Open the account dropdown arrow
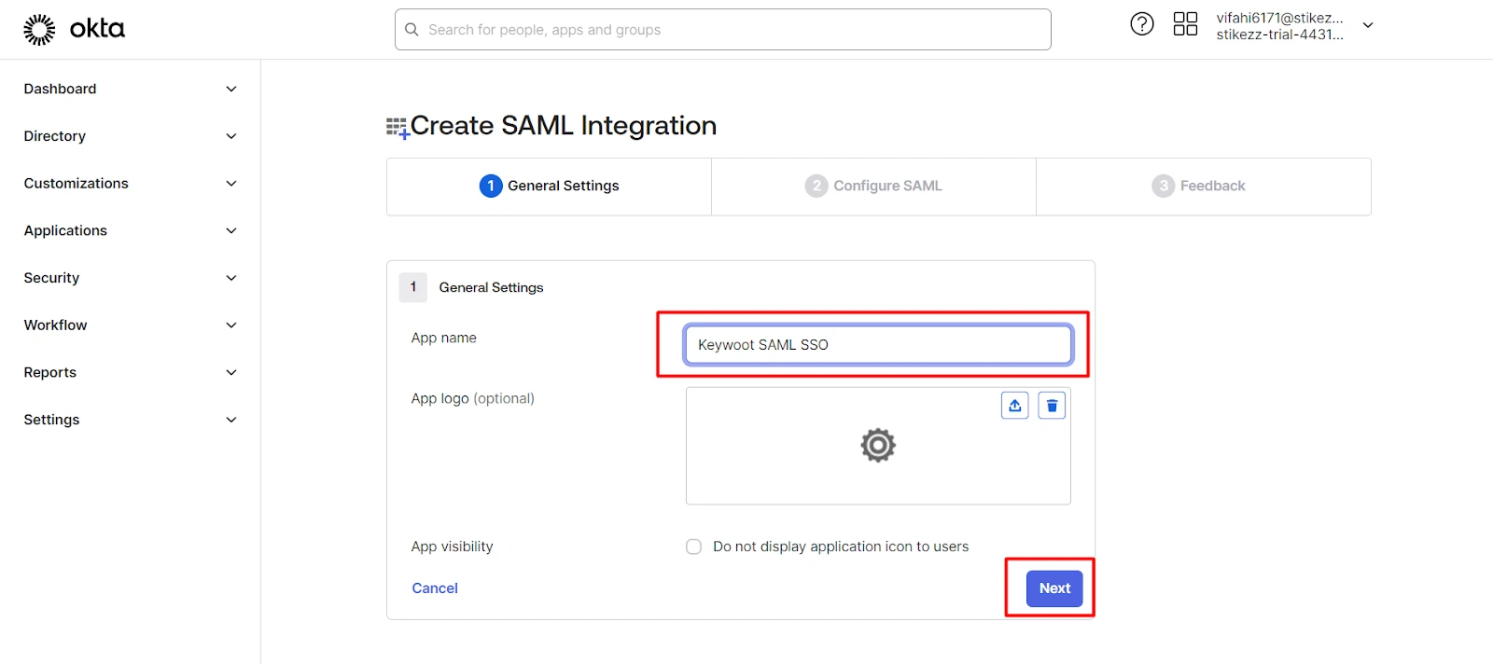This screenshot has width=1493, height=664. (1368, 25)
